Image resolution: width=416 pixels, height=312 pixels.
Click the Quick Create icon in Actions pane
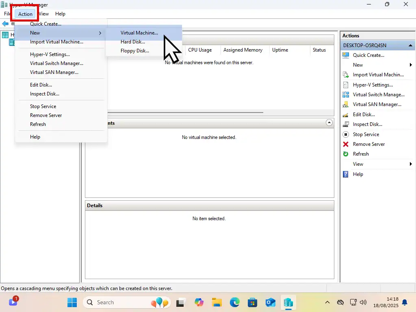click(346, 55)
